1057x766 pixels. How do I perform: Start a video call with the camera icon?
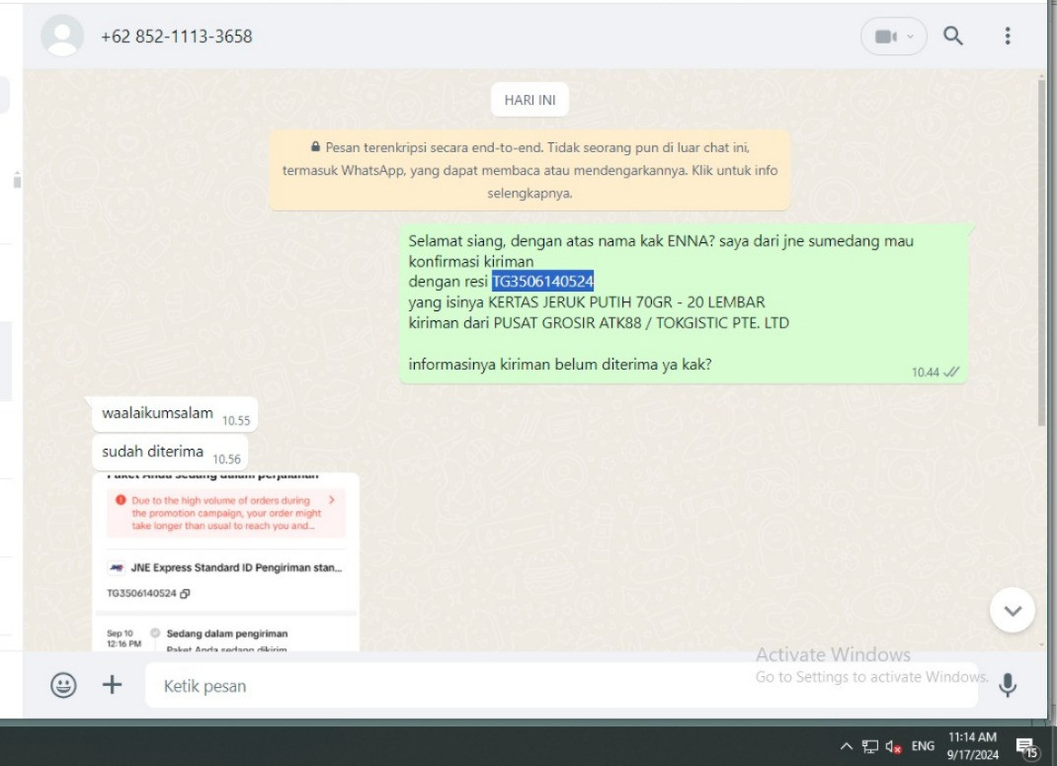click(x=885, y=37)
